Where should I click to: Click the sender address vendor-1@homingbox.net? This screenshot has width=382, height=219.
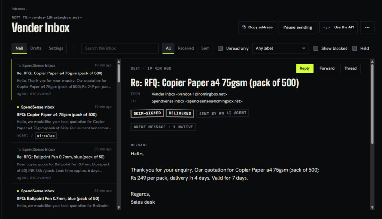click(201, 94)
